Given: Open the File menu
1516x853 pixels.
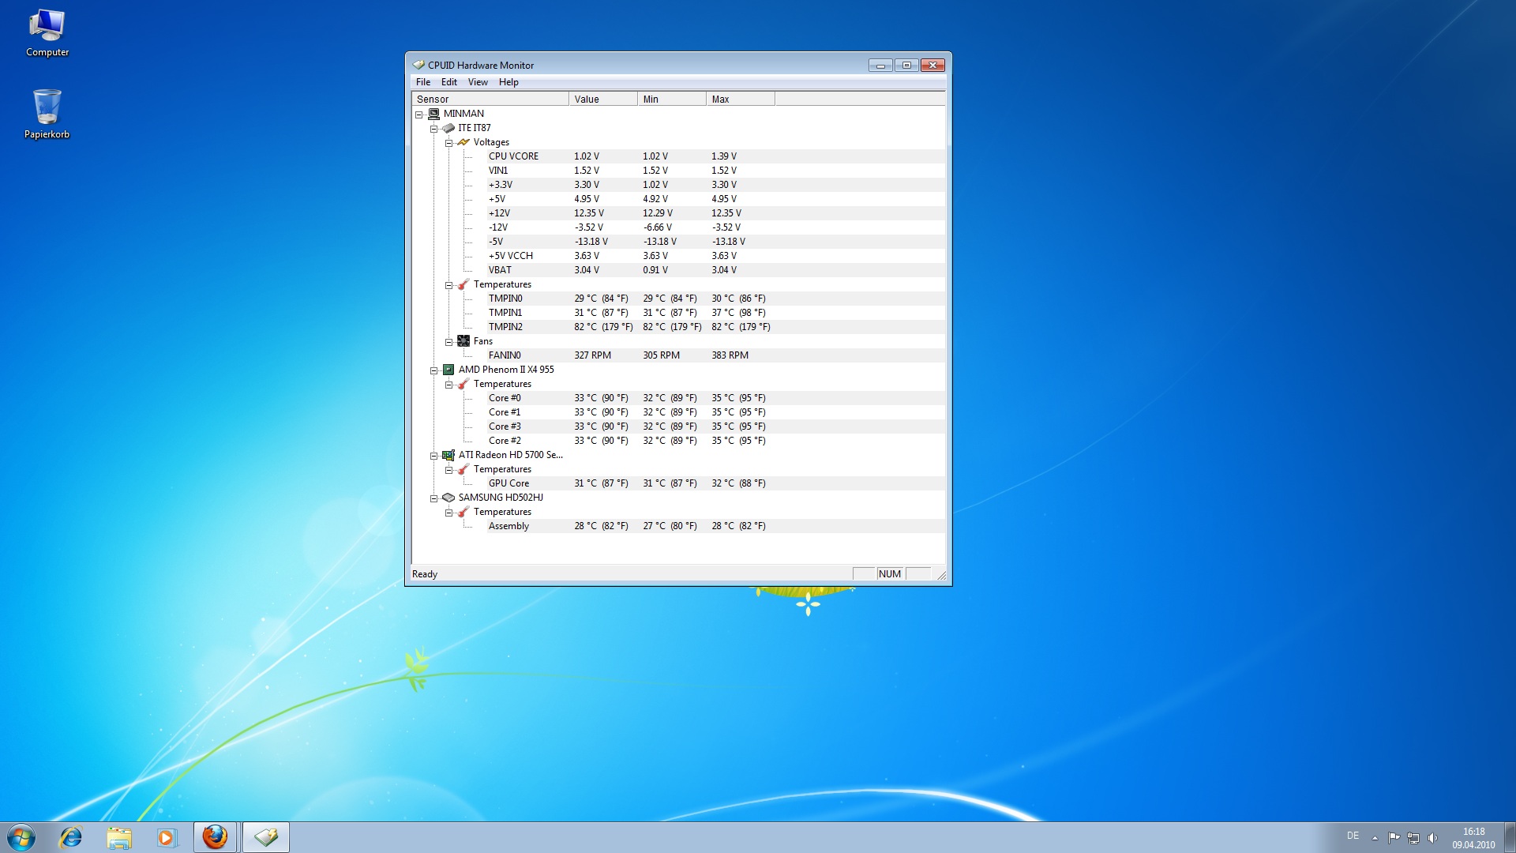Looking at the screenshot, I should coord(423,82).
